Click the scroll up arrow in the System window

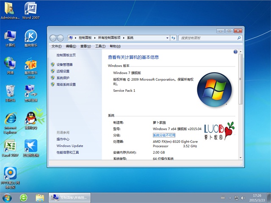[241, 52]
